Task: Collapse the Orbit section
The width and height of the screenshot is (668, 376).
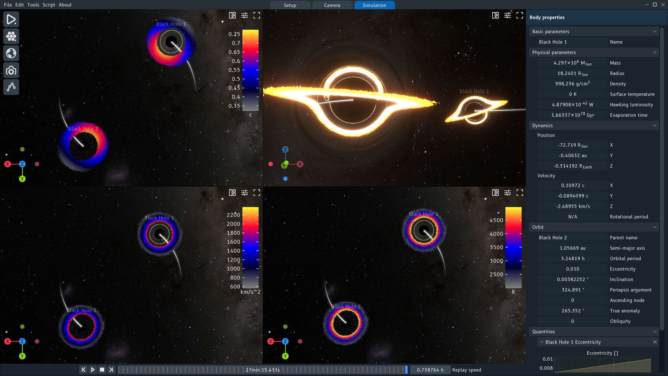Action: [655, 227]
